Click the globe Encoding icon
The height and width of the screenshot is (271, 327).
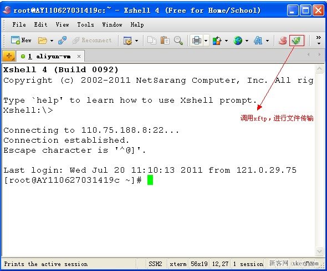[238, 41]
